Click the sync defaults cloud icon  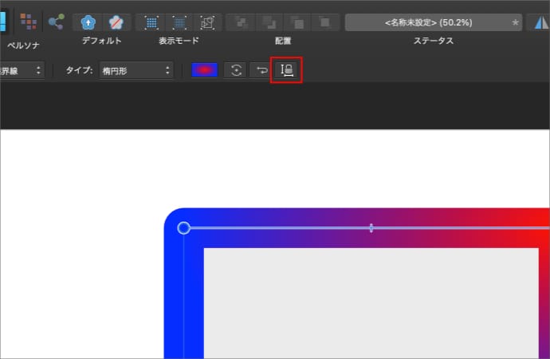pos(87,22)
